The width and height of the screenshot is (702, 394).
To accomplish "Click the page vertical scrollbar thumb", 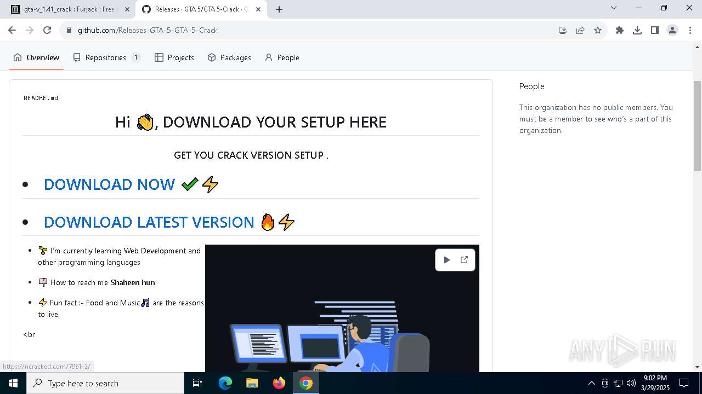I will coord(697,126).
